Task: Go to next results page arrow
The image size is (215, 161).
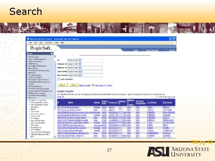Action: [x=169, y=97]
